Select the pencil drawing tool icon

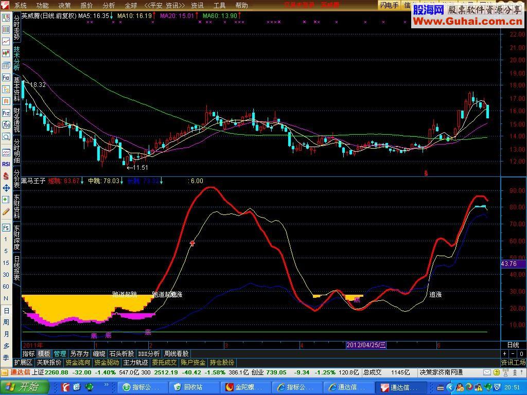pos(6,211)
